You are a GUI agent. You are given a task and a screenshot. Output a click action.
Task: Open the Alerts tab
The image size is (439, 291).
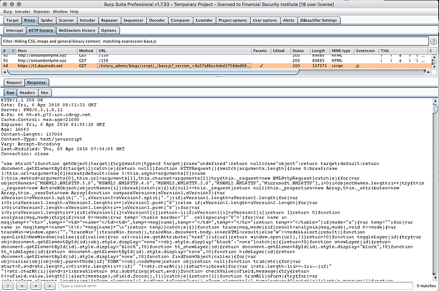coord(288,21)
